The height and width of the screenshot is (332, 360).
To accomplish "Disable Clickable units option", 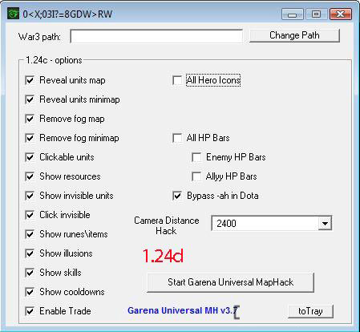I will tap(30, 157).
